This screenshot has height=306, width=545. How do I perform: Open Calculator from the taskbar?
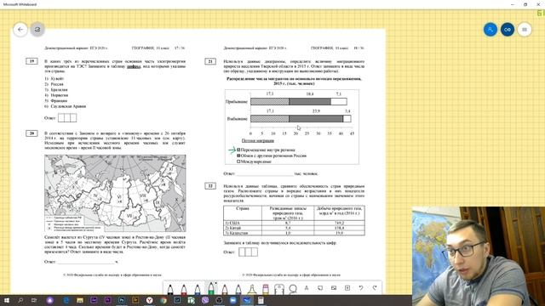coord(261,300)
